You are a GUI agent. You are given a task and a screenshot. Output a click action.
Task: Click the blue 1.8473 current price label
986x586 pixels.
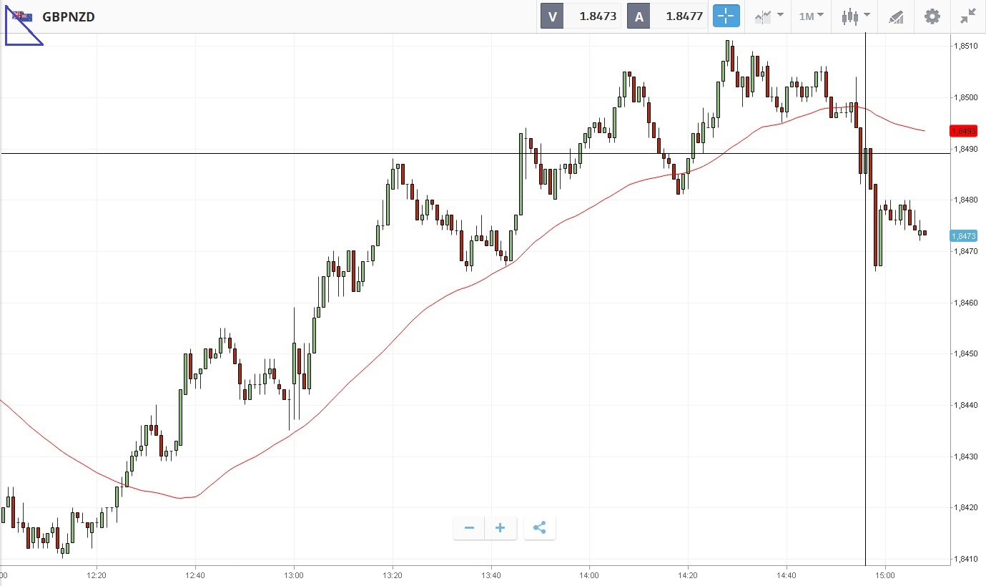pyautogui.click(x=964, y=235)
